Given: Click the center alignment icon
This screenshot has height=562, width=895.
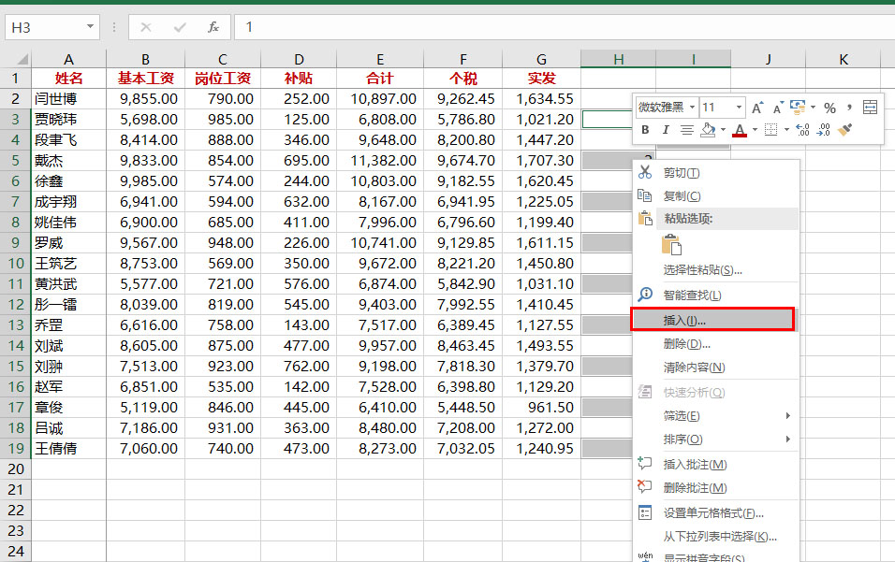Looking at the screenshot, I should pyautogui.click(x=686, y=130).
